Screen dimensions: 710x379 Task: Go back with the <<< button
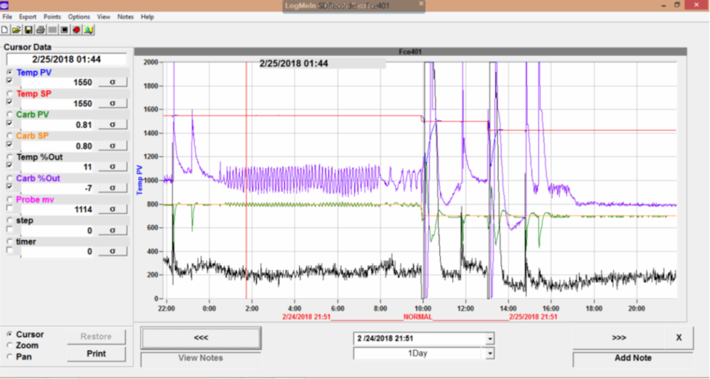coord(201,338)
